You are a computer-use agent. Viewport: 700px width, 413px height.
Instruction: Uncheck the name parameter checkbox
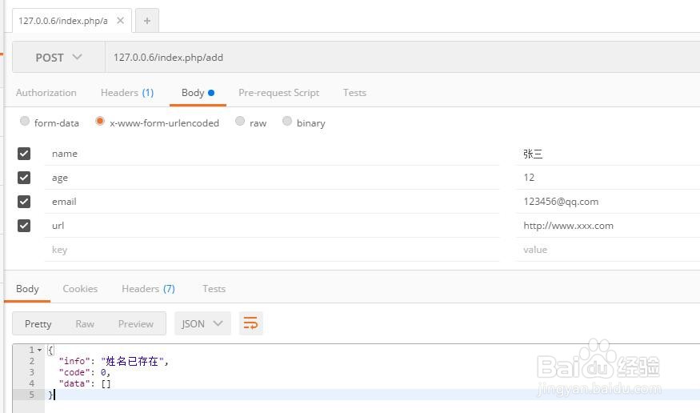point(24,154)
